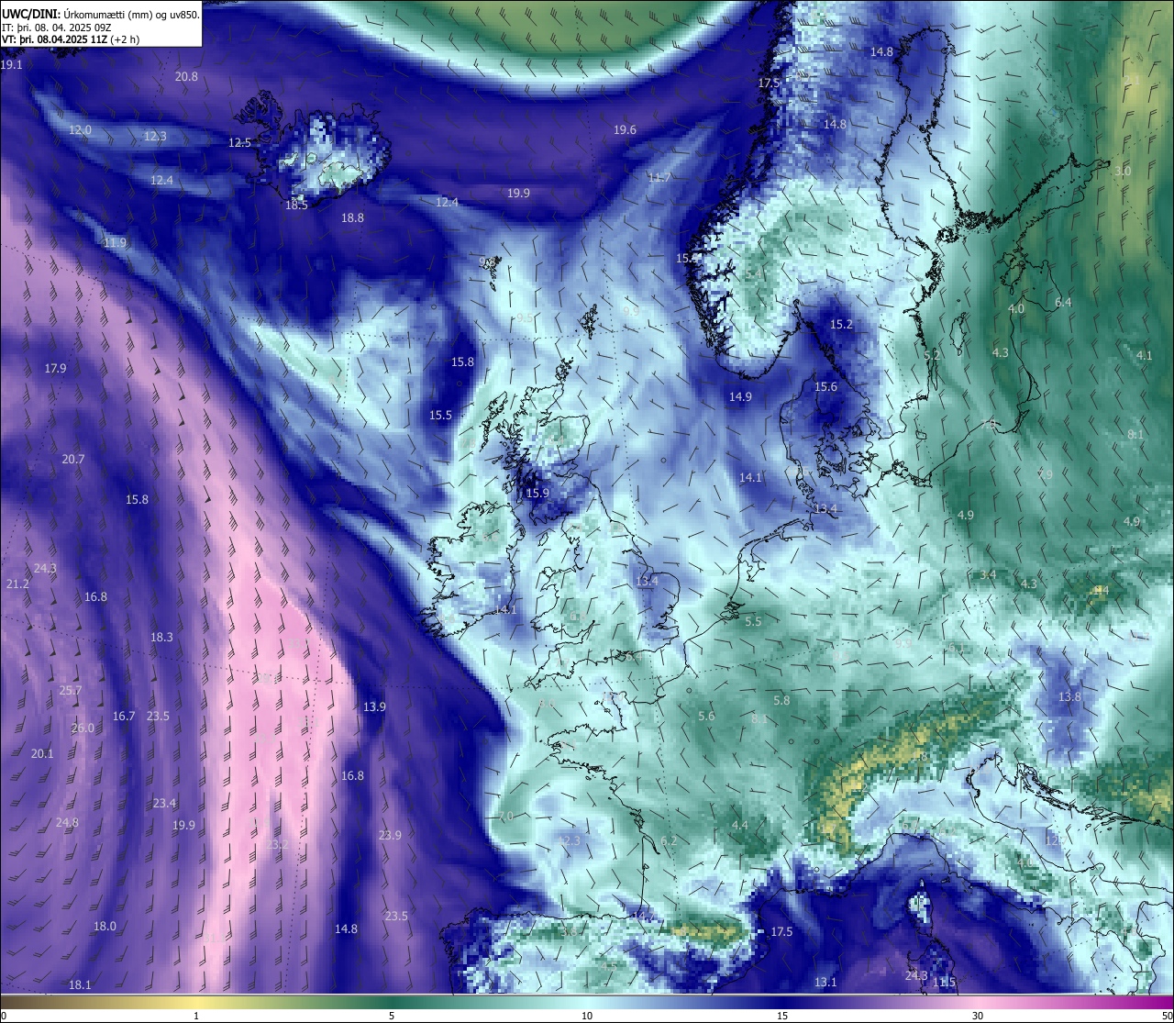Viewport: 1174px width, 1023px height.
Task: Click the 18.5 value south of Iceland
Action: tap(296, 206)
